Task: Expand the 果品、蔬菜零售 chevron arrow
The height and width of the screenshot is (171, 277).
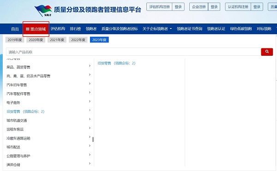Action: [90, 66]
